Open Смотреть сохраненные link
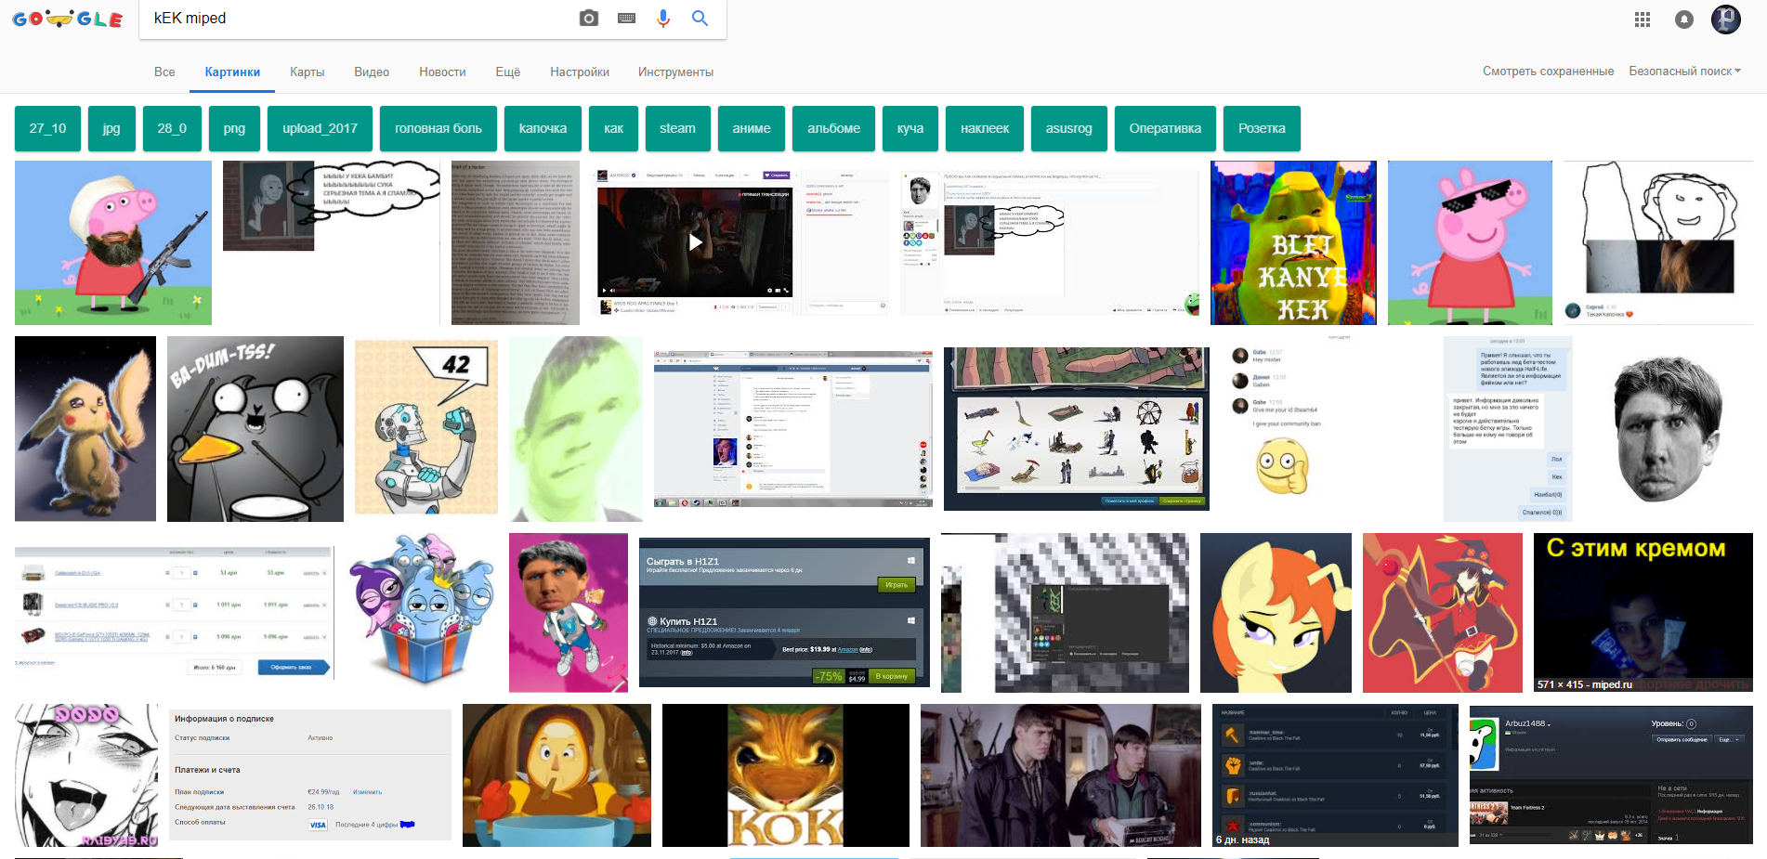This screenshot has width=1767, height=859. tap(1548, 71)
